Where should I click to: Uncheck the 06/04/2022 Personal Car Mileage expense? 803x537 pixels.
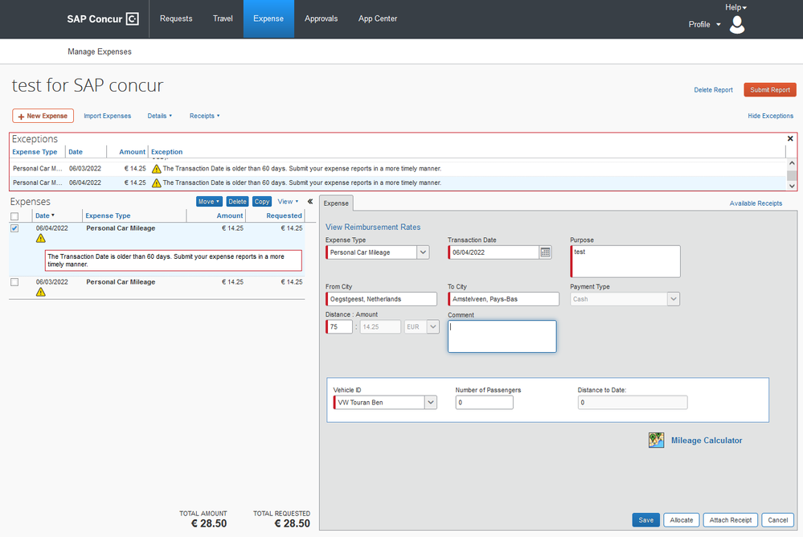tap(14, 228)
